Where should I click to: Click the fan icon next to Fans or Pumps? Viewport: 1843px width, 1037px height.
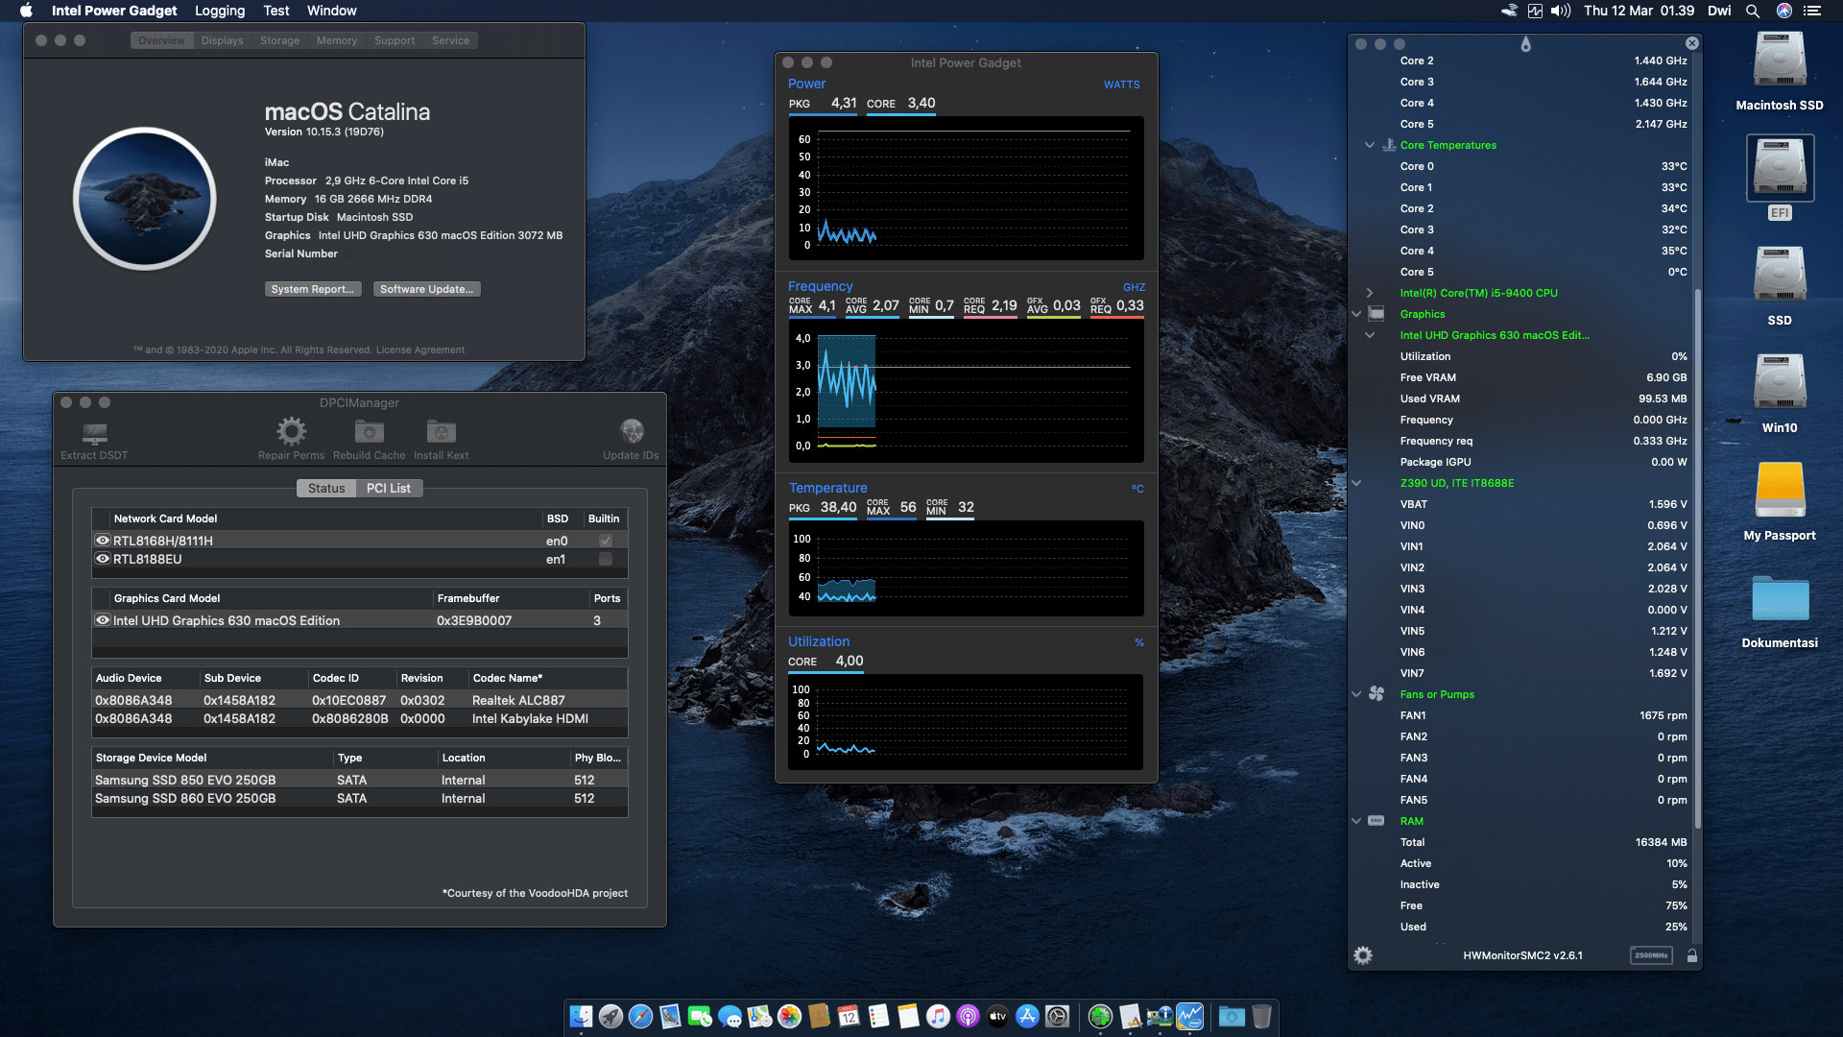[x=1376, y=693]
